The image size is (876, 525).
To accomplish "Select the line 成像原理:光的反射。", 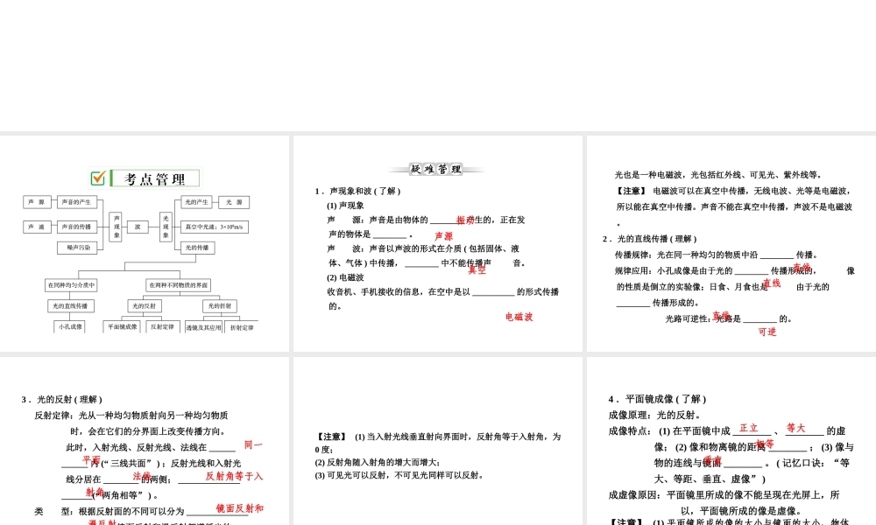I will (654, 415).
